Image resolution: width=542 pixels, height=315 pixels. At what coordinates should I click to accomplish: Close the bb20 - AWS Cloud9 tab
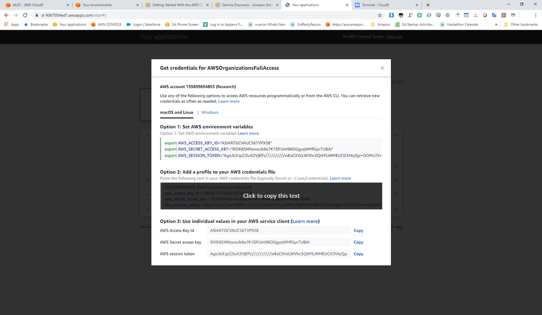pos(68,5)
